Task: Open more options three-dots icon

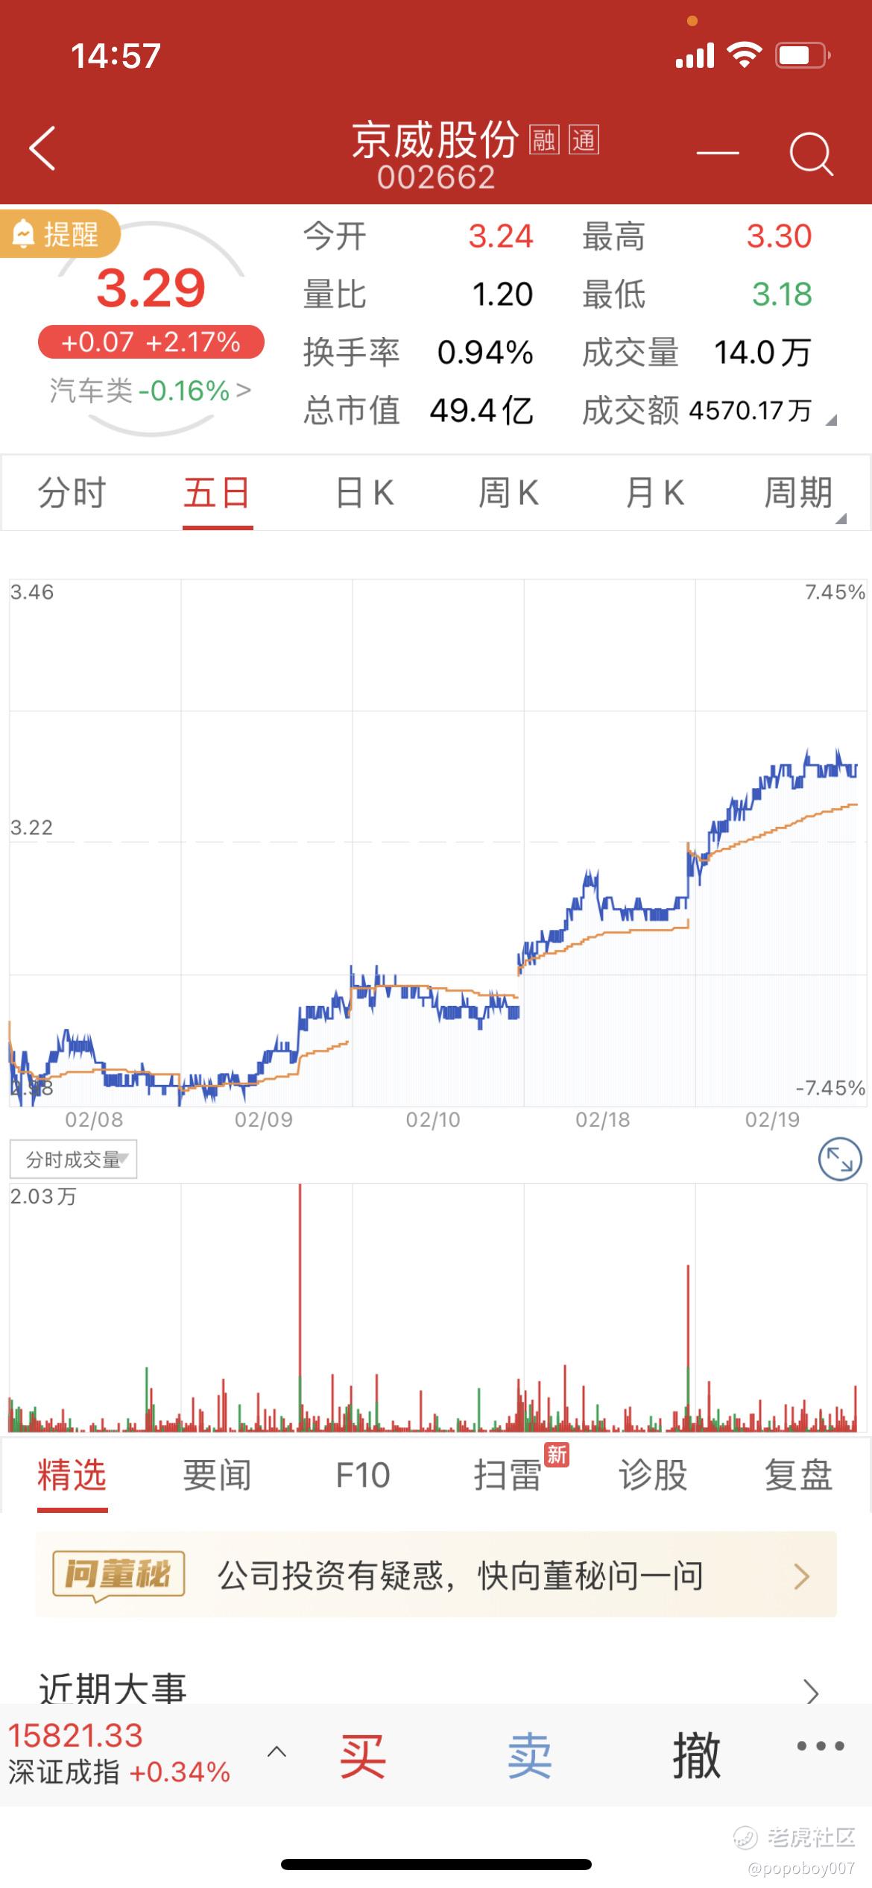Action: 820,1746
